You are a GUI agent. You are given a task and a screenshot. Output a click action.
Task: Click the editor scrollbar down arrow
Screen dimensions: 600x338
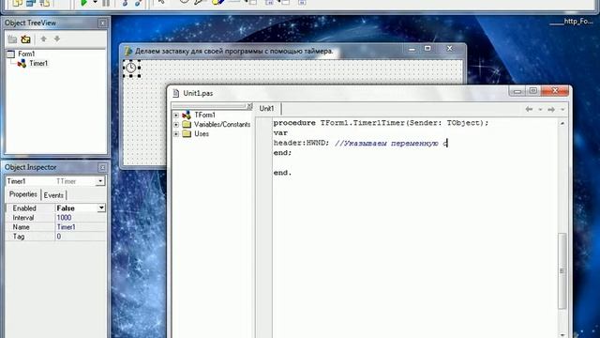tap(562, 335)
